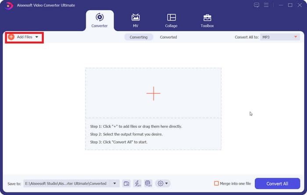This screenshot has width=307, height=195.
Task: Open output folder icon
Action: pyautogui.click(x=126, y=184)
